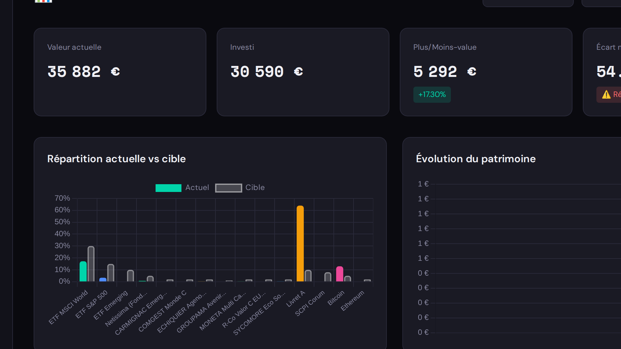Click the teal Actuel legend swatch

(168, 188)
